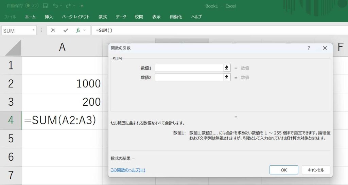
Task: Click into the 数値1 input field
Action: click(x=189, y=68)
